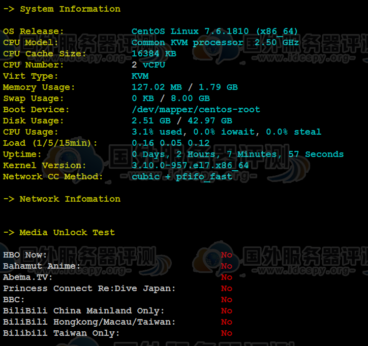Click 'CentOS Linux 7.6.1810 (x86_64)' value
Viewport: 368px width, 346px height.
coord(214,32)
